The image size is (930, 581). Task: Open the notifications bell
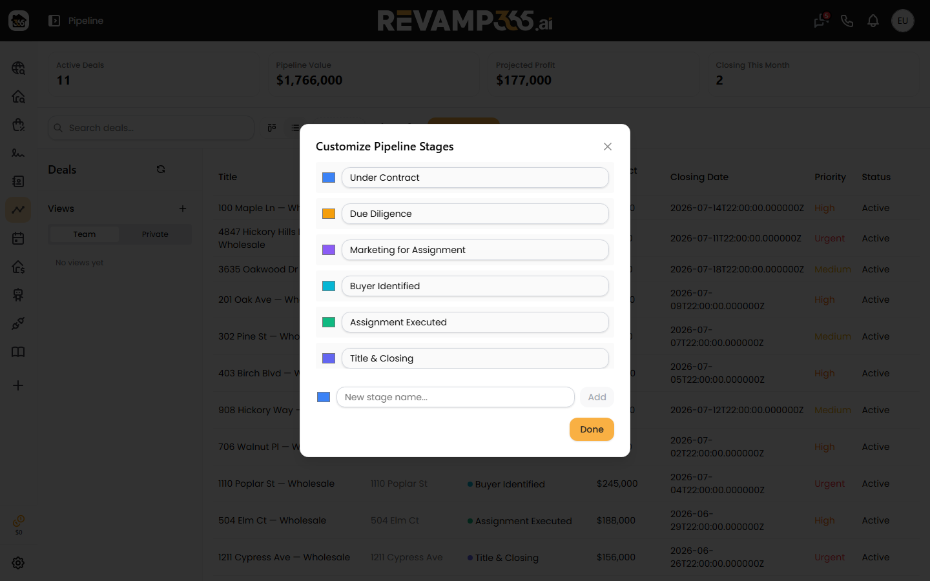click(873, 21)
